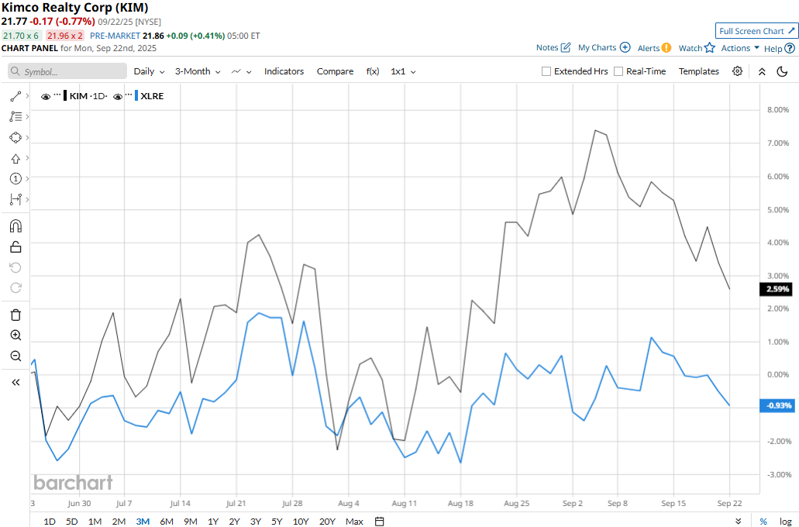Open Full Screen Chart

tap(756, 31)
